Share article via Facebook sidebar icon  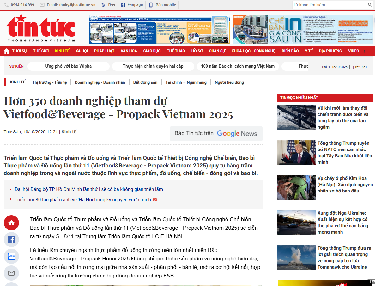11,240
